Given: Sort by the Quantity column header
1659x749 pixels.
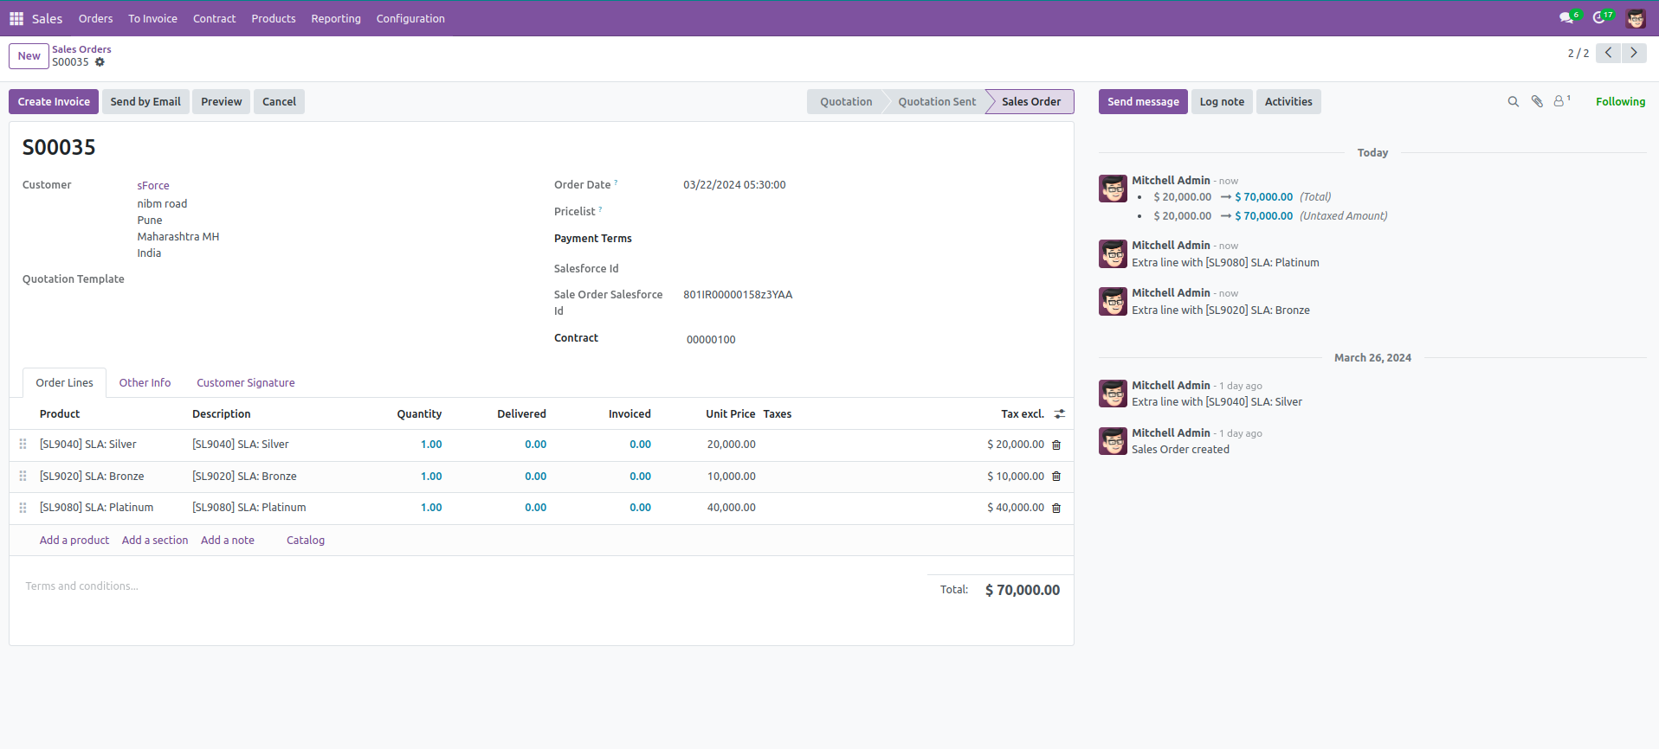Looking at the screenshot, I should coord(419,414).
